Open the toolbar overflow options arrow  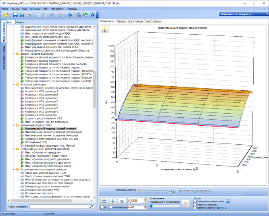(x=97, y=17)
